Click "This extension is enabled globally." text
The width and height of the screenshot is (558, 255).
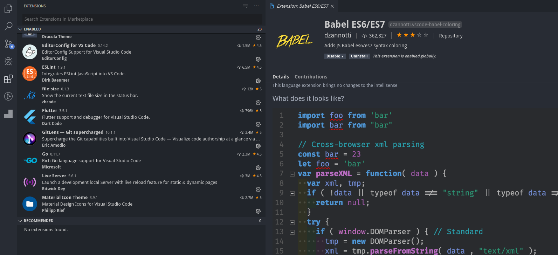[x=405, y=56]
